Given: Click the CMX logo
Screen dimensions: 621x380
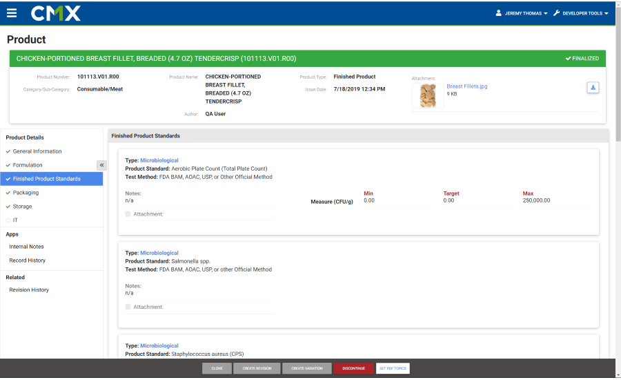Looking at the screenshot, I should [56, 13].
